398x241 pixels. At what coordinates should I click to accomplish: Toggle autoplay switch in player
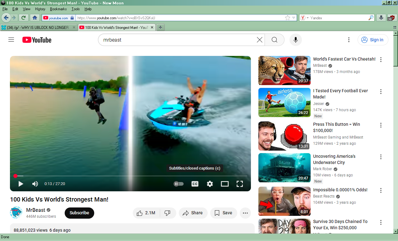[x=178, y=184]
